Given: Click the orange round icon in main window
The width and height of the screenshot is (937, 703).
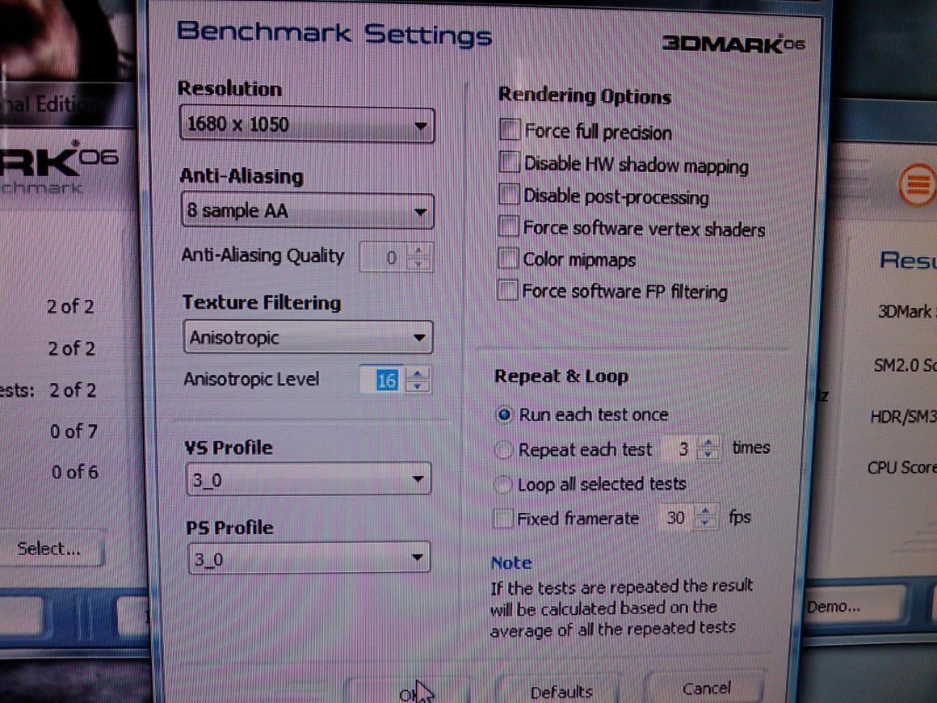Looking at the screenshot, I should coord(918,185).
